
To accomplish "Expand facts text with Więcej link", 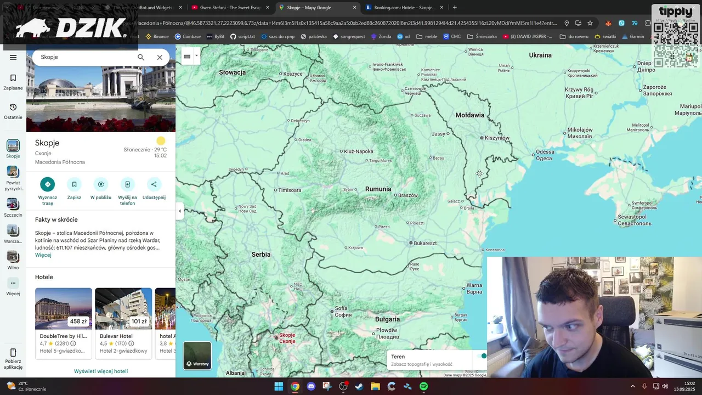I will click(x=43, y=255).
